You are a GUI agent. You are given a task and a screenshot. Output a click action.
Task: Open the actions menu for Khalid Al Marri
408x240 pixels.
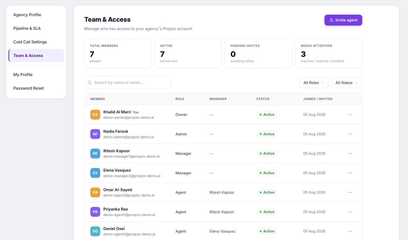[x=350, y=115]
